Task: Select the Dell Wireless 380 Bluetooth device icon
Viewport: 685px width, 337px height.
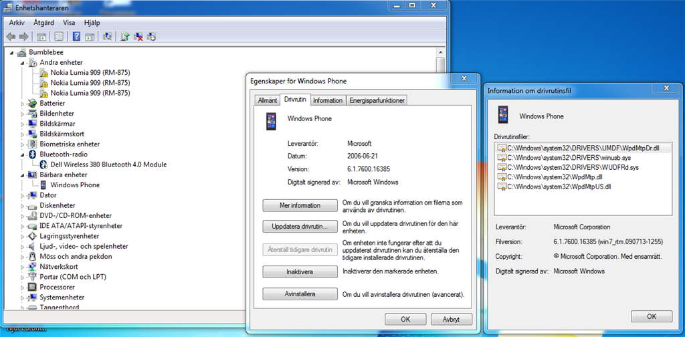Action: [43, 164]
